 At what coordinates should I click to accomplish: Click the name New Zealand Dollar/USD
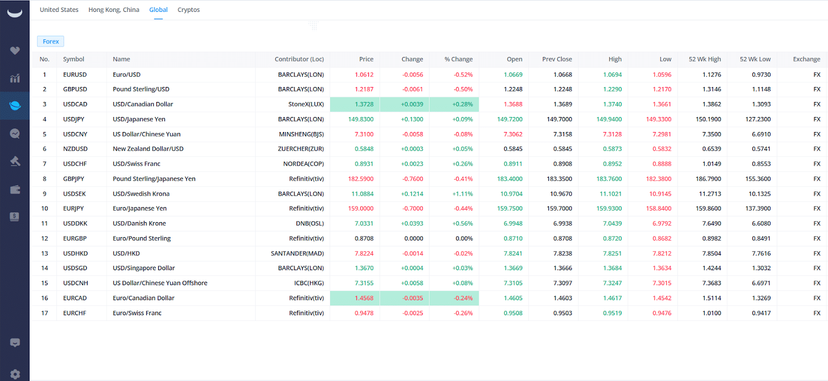click(x=148, y=149)
